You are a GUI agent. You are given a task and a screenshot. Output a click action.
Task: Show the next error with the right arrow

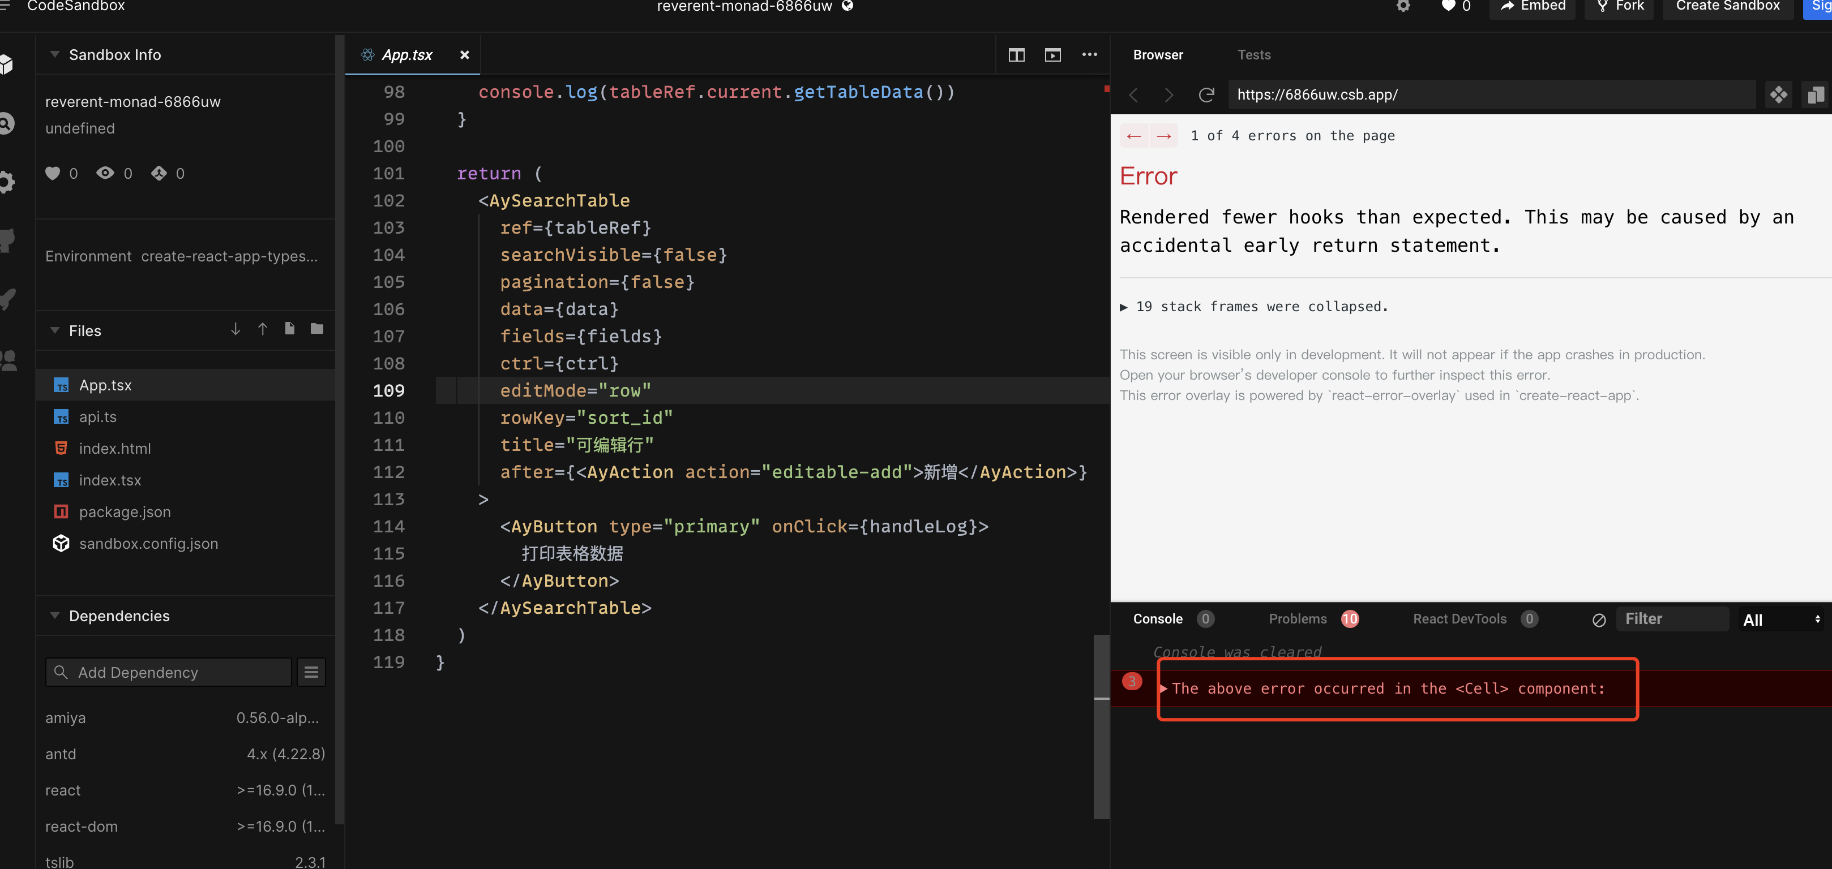click(x=1163, y=136)
